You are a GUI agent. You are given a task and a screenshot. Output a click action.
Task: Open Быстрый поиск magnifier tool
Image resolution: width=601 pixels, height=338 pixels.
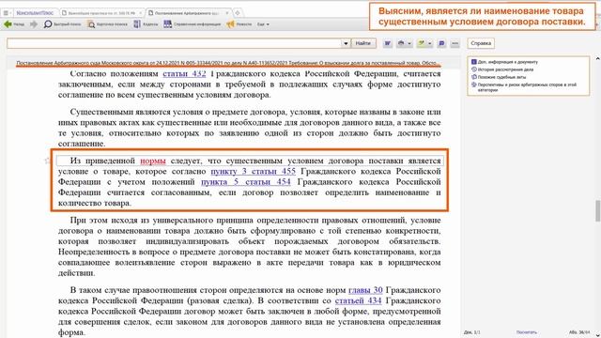tap(62, 24)
